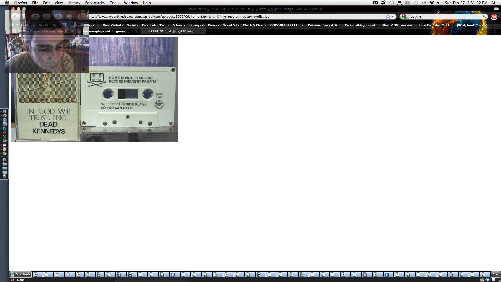Image resolution: width=501 pixels, height=282 pixels.
Task: Open Spotlight search in menu bar
Action: [x=494, y=3]
